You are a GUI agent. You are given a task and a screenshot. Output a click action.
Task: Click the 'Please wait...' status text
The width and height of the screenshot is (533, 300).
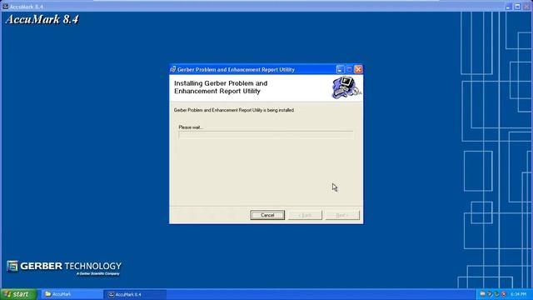[191, 127]
